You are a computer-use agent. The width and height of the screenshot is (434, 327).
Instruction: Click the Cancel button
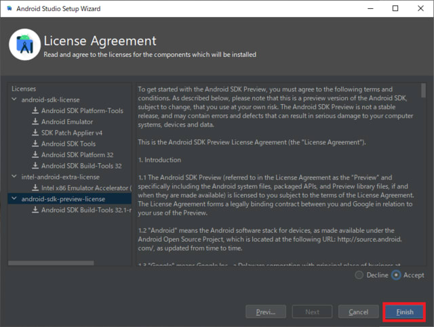click(358, 312)
